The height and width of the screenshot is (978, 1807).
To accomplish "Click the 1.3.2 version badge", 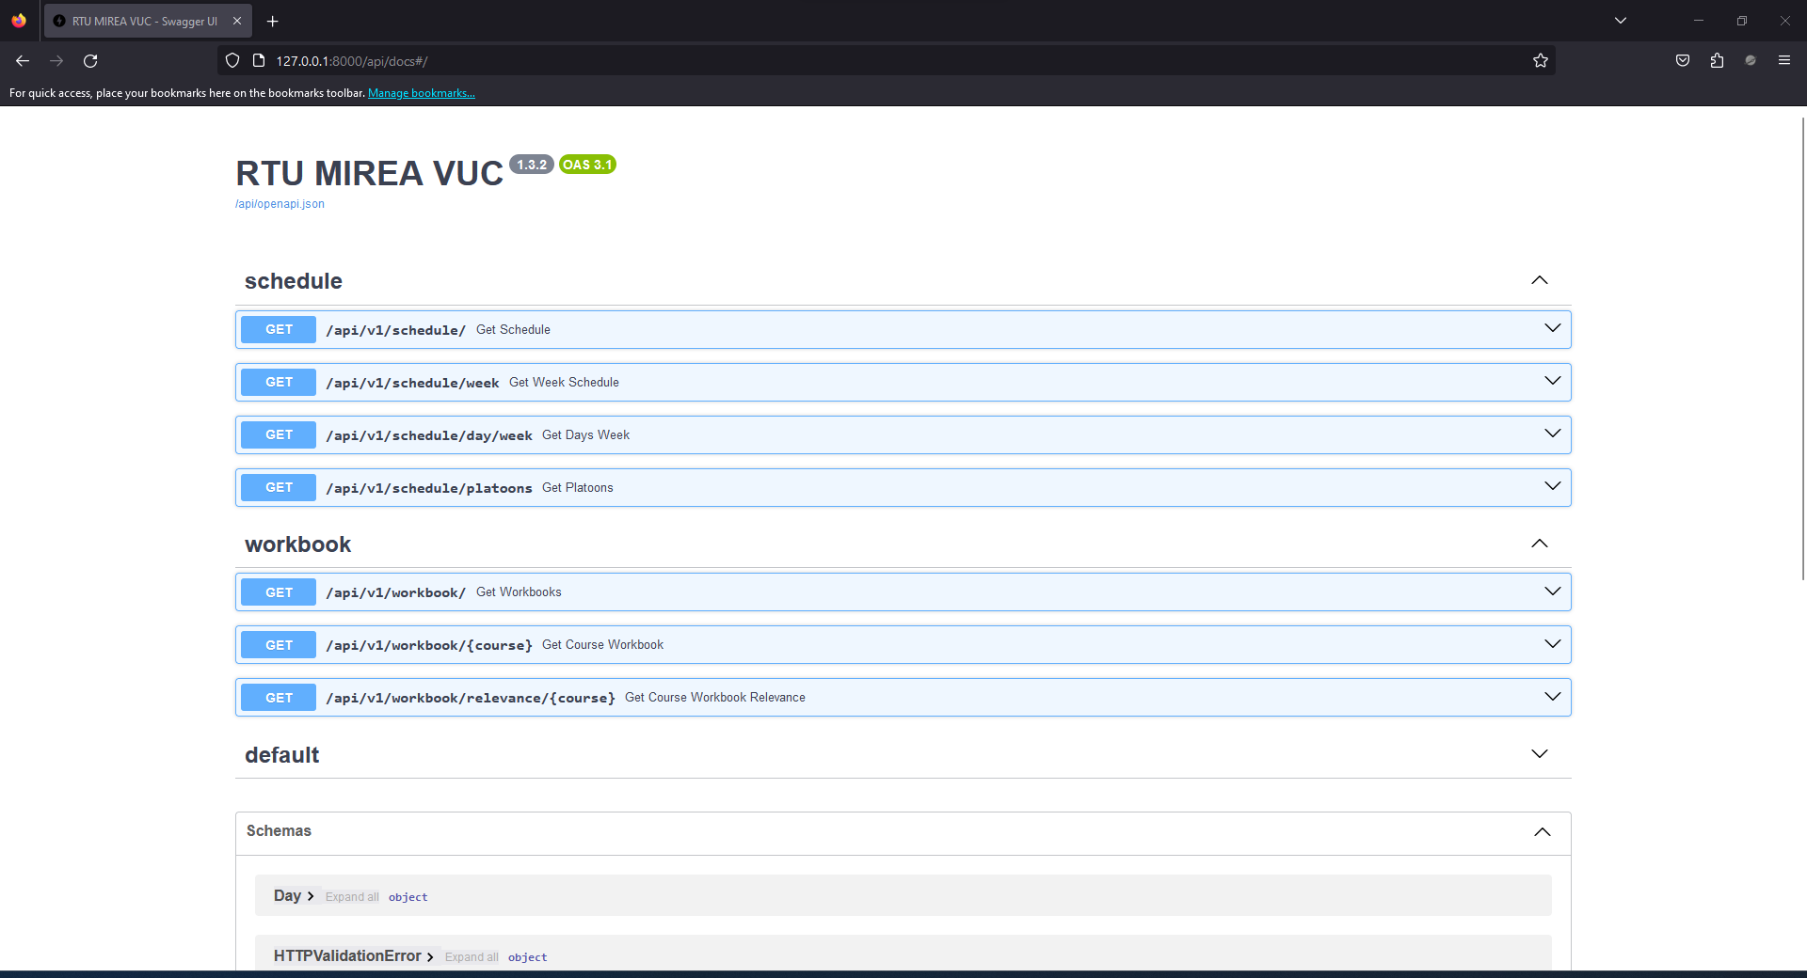I will tap(532, 165).
